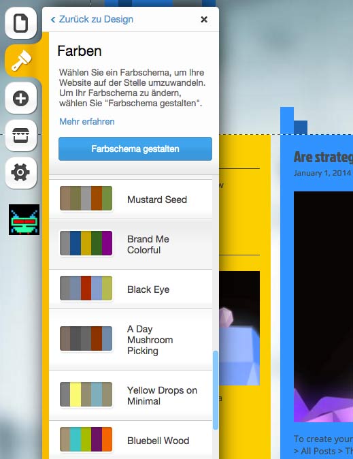
Task: Go back via Zurück zu Design
Action: tap(92, 19)
